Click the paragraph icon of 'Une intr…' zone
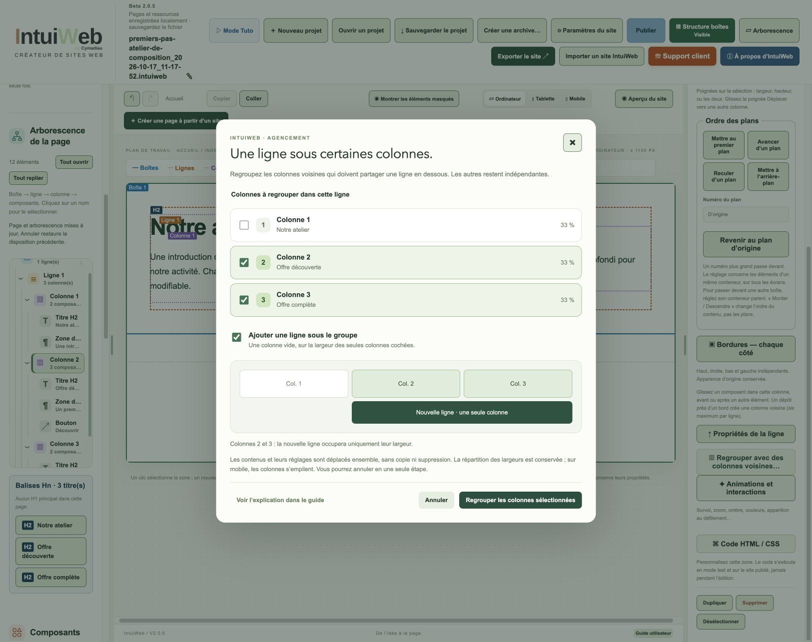Viewport: 812px width, 642px height. [45, 342]
